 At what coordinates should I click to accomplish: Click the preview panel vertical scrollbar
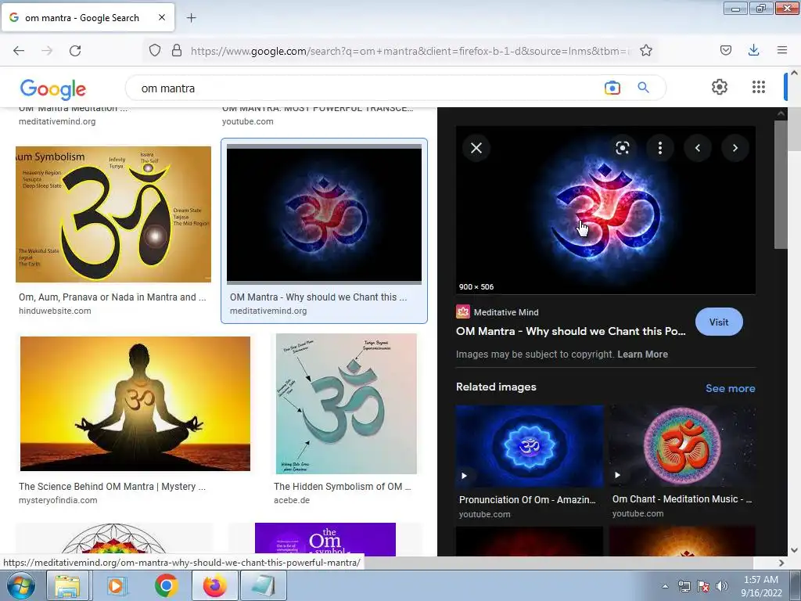pos(781,185)
